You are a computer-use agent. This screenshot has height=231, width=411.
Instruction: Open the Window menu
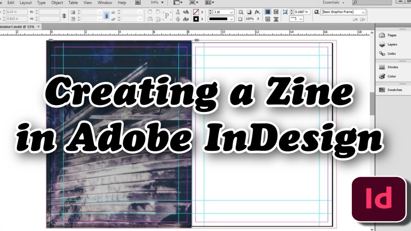point(105,3)
